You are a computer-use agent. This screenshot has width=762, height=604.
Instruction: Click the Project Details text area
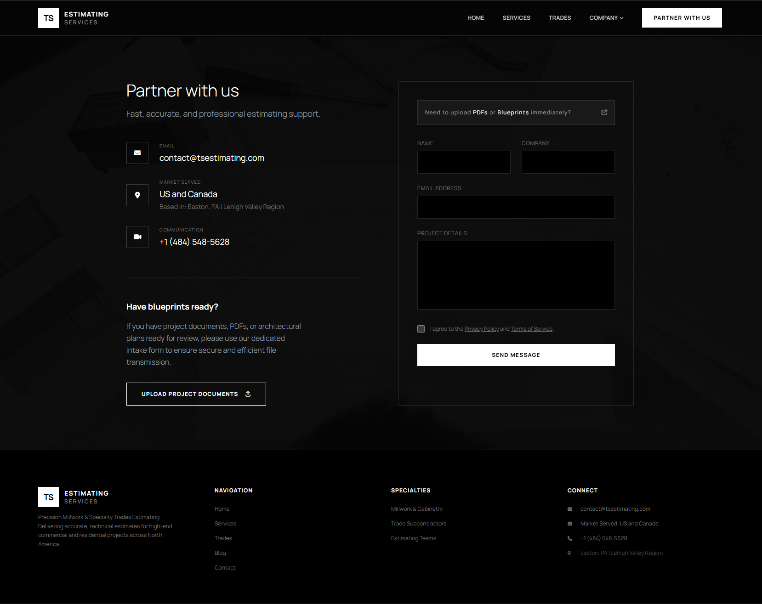[x=516, y=275]
